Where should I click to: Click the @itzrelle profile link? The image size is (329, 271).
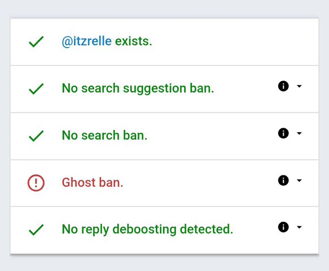point(87,41)
